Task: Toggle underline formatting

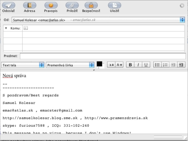Action: (x=146, y=65)
